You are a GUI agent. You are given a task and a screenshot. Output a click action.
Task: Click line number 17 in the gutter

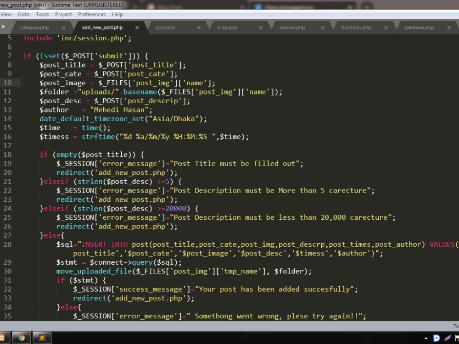(x=7, y=146)
